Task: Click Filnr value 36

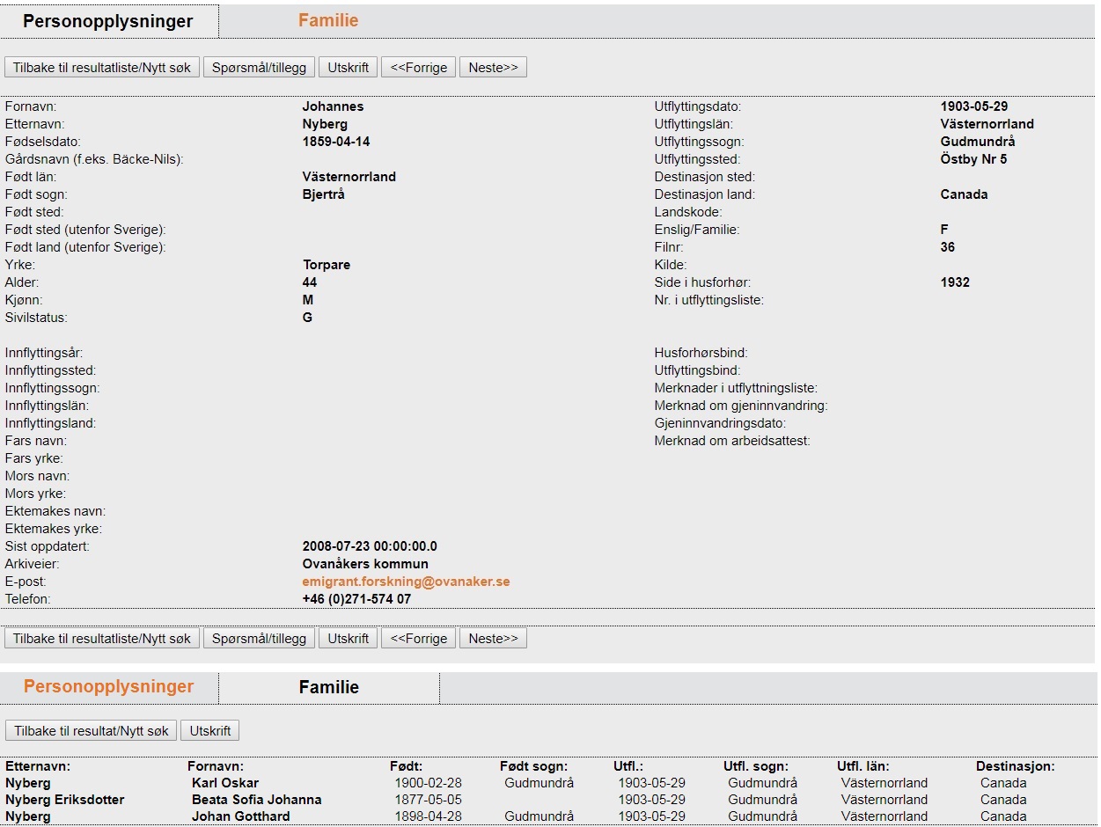Action: click(x=948, y=247)
